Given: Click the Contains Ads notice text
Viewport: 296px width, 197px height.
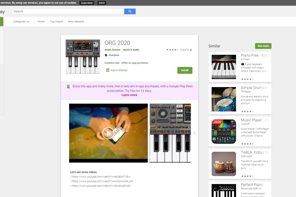Looking at the screenshot, I should click(126, 63).
